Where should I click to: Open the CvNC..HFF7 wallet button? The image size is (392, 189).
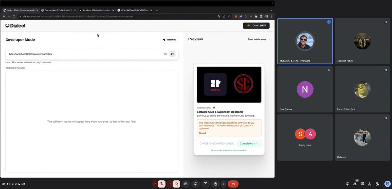click(256, 25)
